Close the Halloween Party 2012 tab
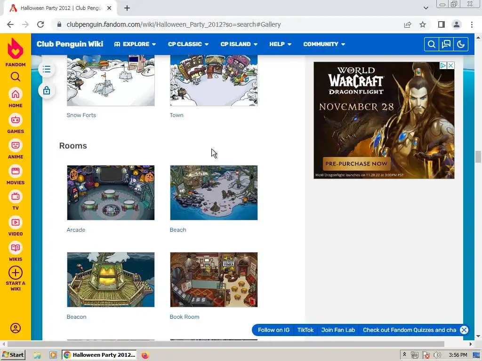The height and width of the screenshot is (361, 482). click(109, 8)
